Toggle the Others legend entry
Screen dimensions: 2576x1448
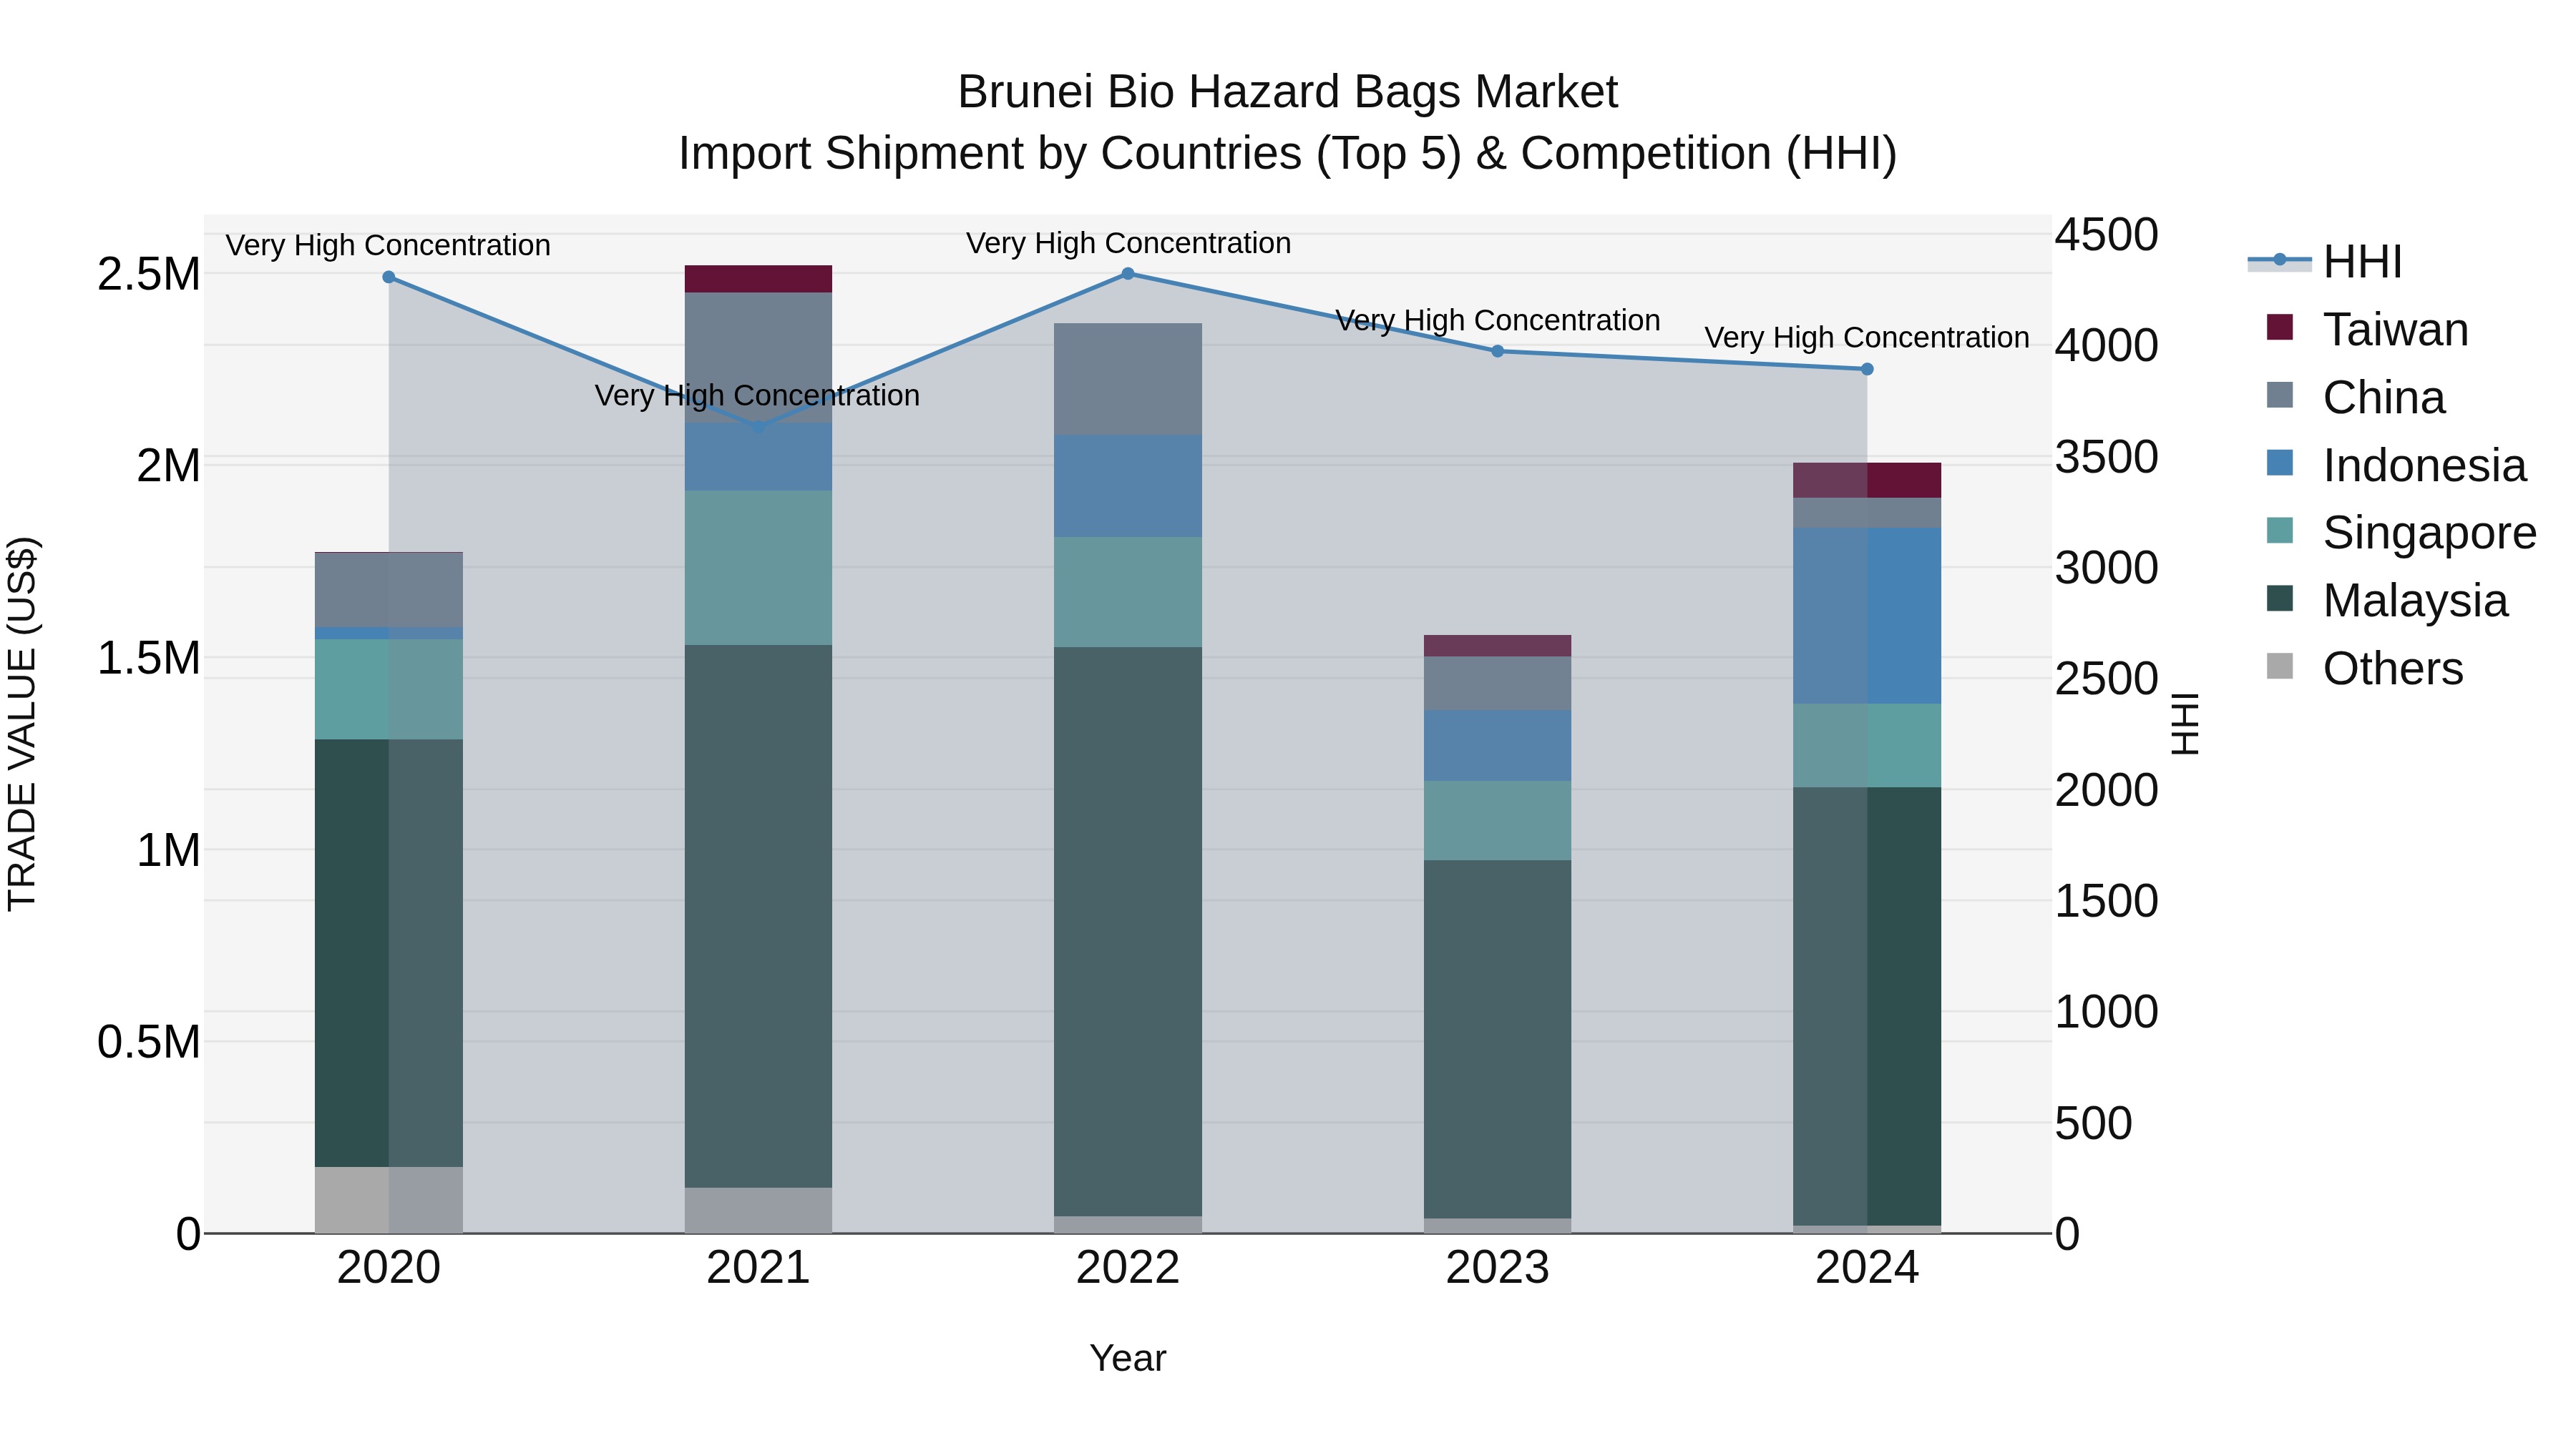[2364, 668]
